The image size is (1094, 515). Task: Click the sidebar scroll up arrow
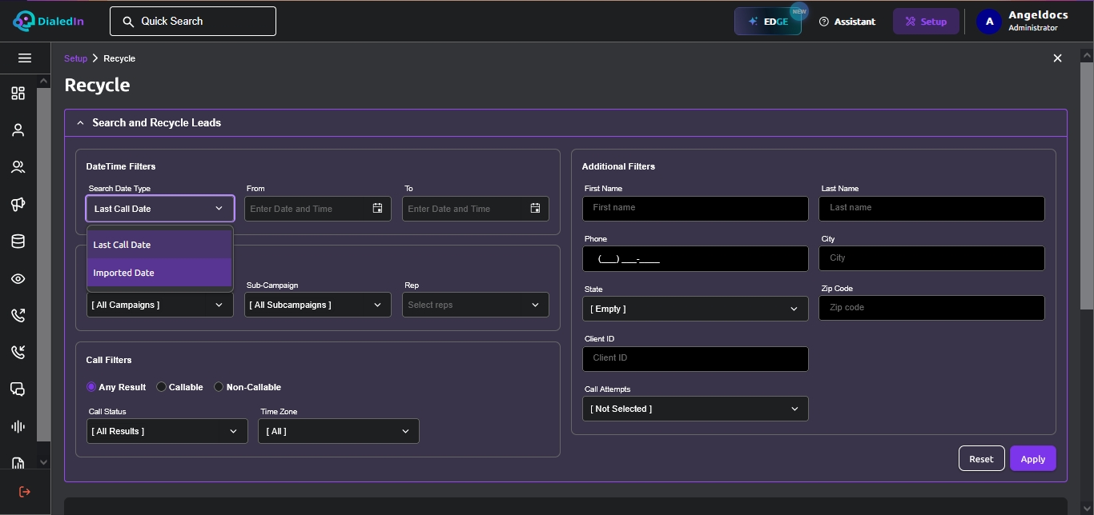[43, 82]
